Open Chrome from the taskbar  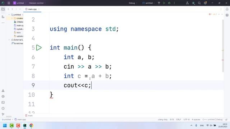31,125
